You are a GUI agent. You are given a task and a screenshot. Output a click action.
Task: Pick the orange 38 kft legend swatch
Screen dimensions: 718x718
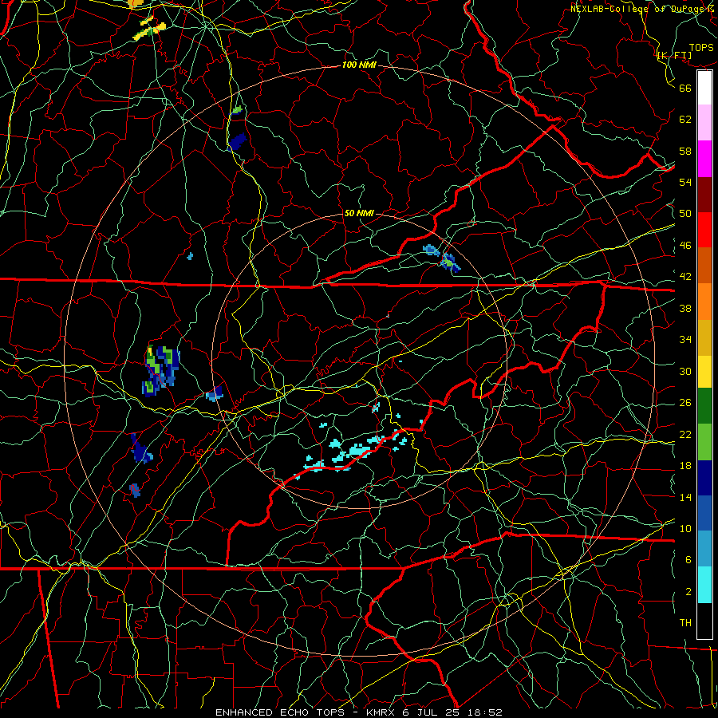point(704,302)
